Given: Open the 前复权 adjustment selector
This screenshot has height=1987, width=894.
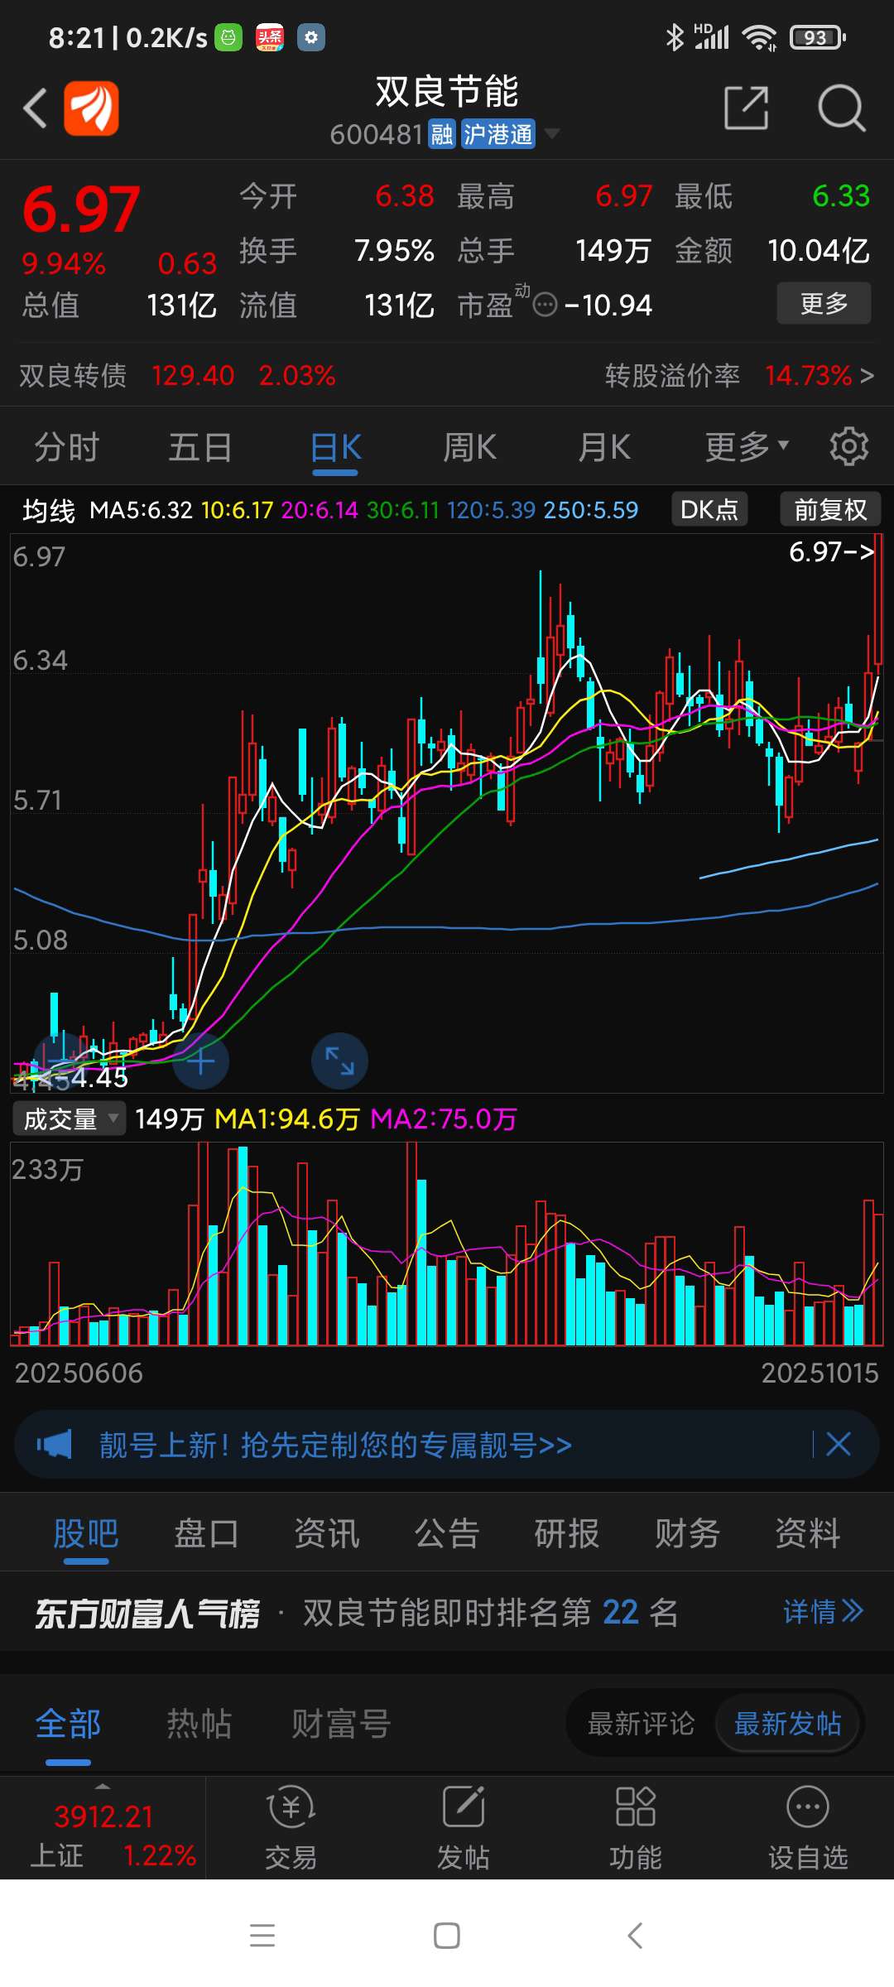Looking at the screenshot, I should coord(830,509).
